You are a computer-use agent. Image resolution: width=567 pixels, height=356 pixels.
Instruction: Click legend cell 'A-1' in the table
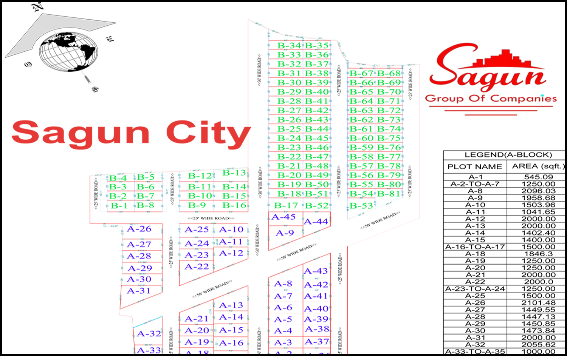click(476, 177)
